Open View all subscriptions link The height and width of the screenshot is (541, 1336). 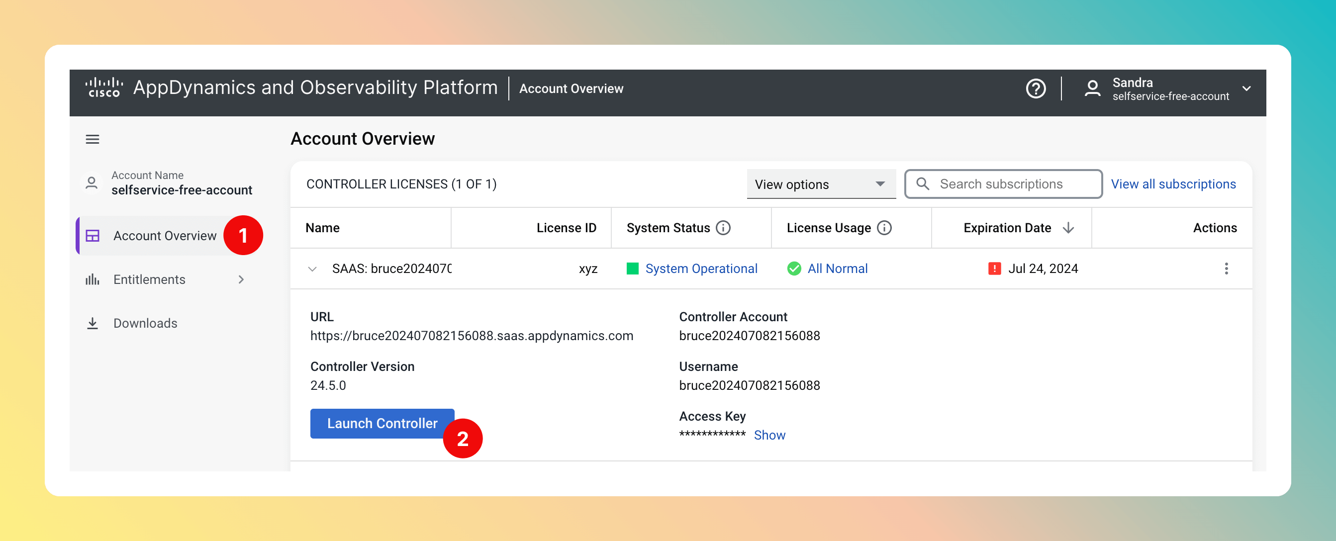click(1173, 184)
